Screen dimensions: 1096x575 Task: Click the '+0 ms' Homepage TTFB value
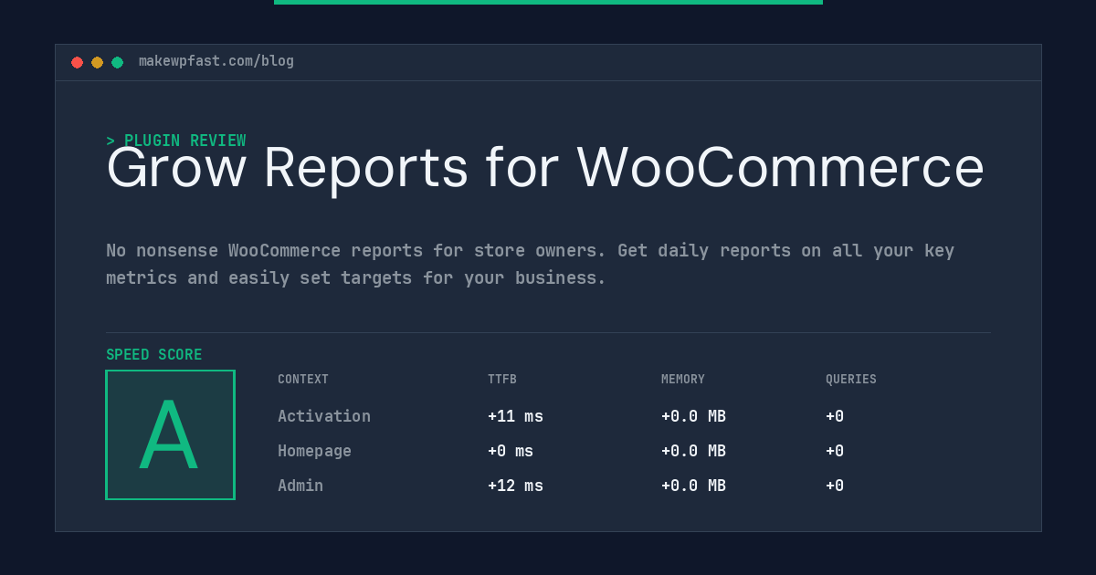(x=511, y=451)
